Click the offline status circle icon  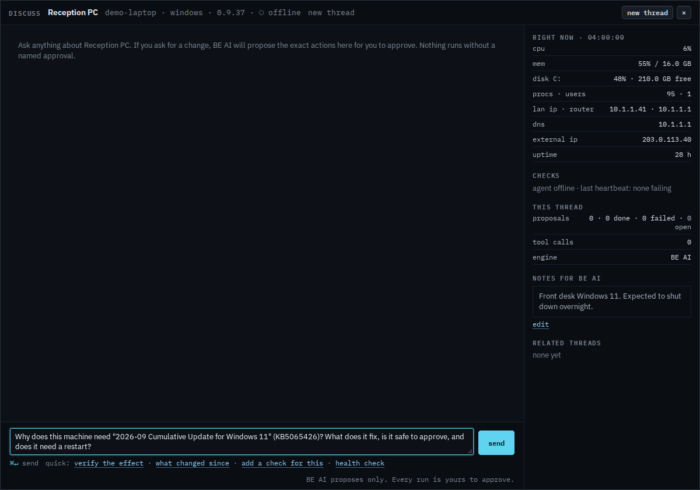261,13
